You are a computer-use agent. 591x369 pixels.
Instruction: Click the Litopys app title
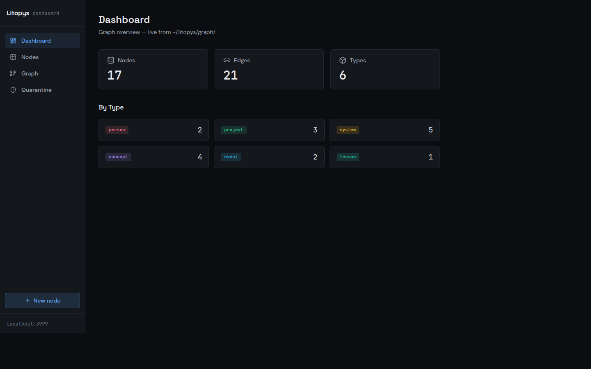point(18,13)
